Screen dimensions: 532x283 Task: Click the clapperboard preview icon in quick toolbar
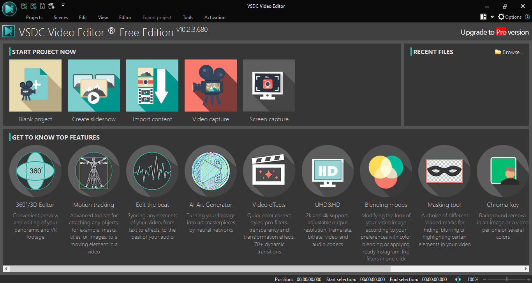pyautogui.click(x=51, y=6)
